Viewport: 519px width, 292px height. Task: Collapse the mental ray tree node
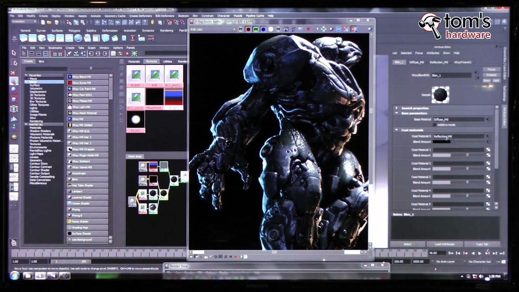tap(26, 124)
